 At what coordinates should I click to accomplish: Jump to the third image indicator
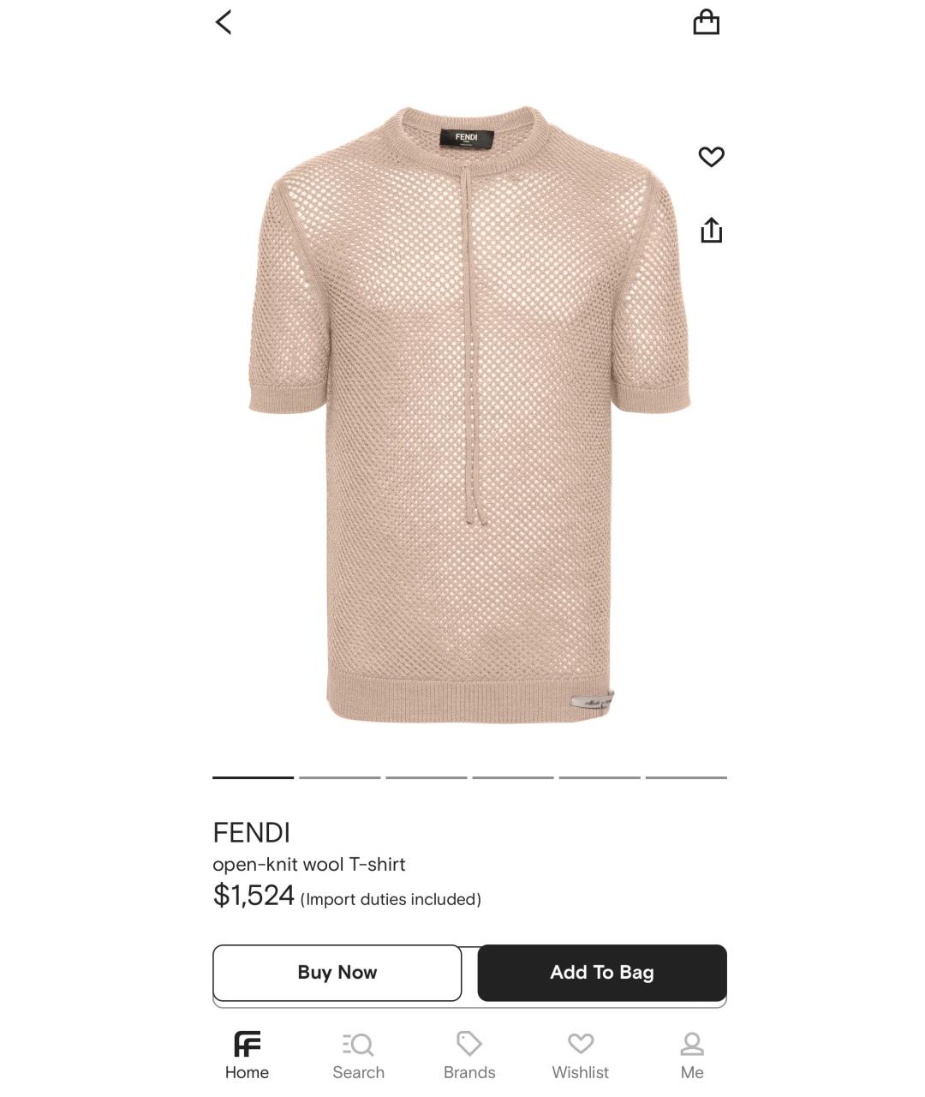point(427,777)
